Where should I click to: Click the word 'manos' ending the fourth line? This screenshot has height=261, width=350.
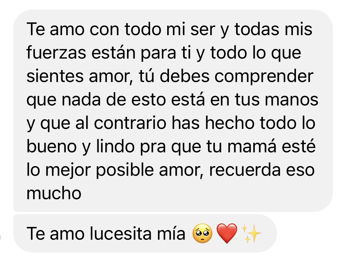[292, 100]
